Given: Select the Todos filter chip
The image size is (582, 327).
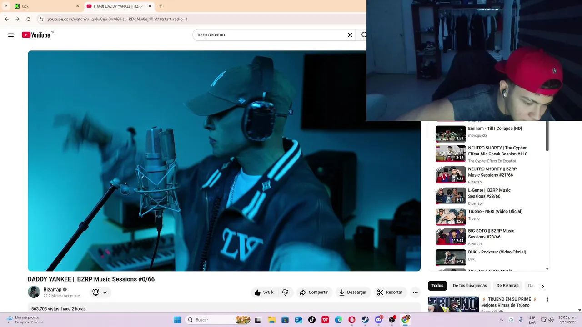Looking at the screenshot, I should pos(437,286).
